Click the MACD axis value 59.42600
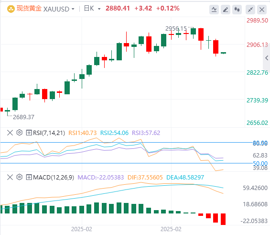The width and height of the screenshot is (270, 235). click(x=255, y=188)
